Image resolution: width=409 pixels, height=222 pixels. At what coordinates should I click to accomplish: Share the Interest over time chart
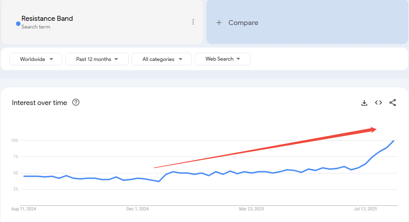coord(393,103)
